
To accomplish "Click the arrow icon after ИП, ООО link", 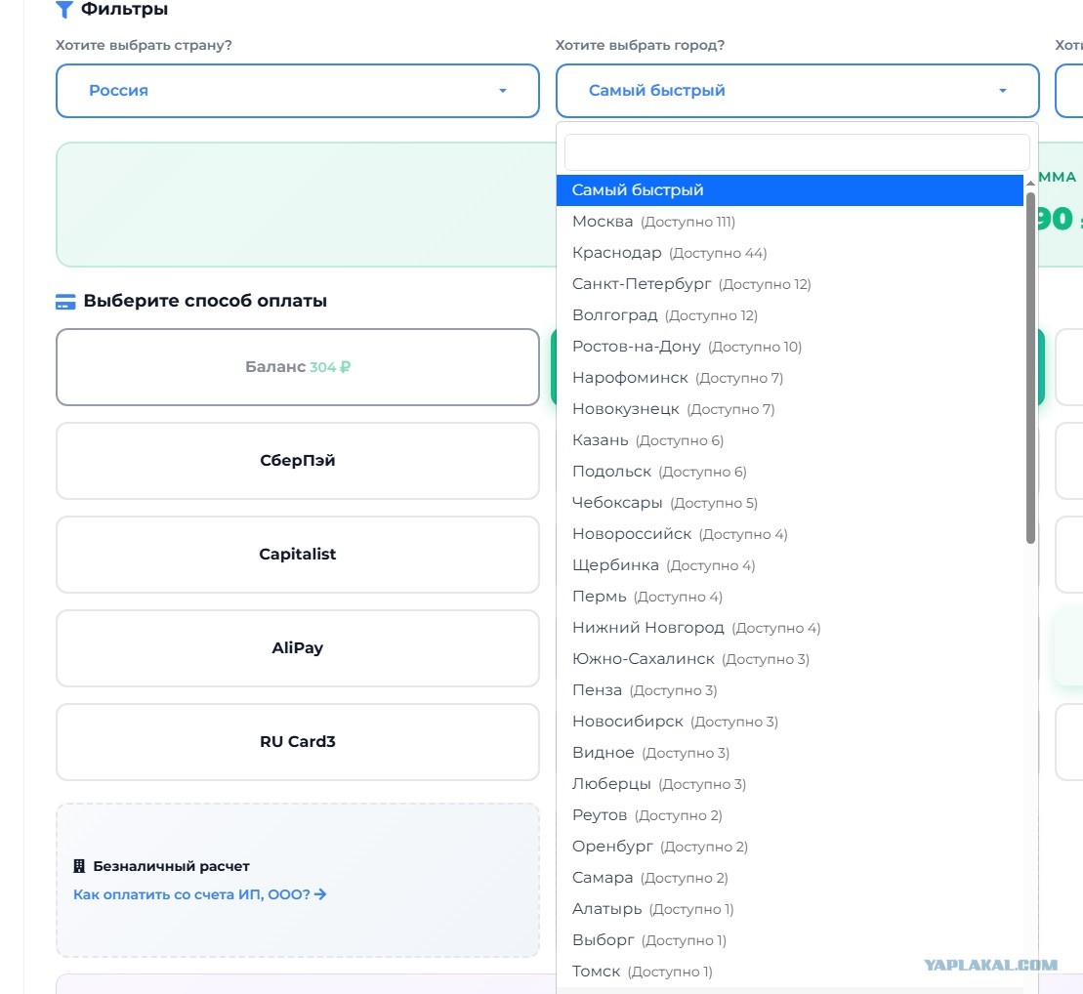I will (320, 894).
